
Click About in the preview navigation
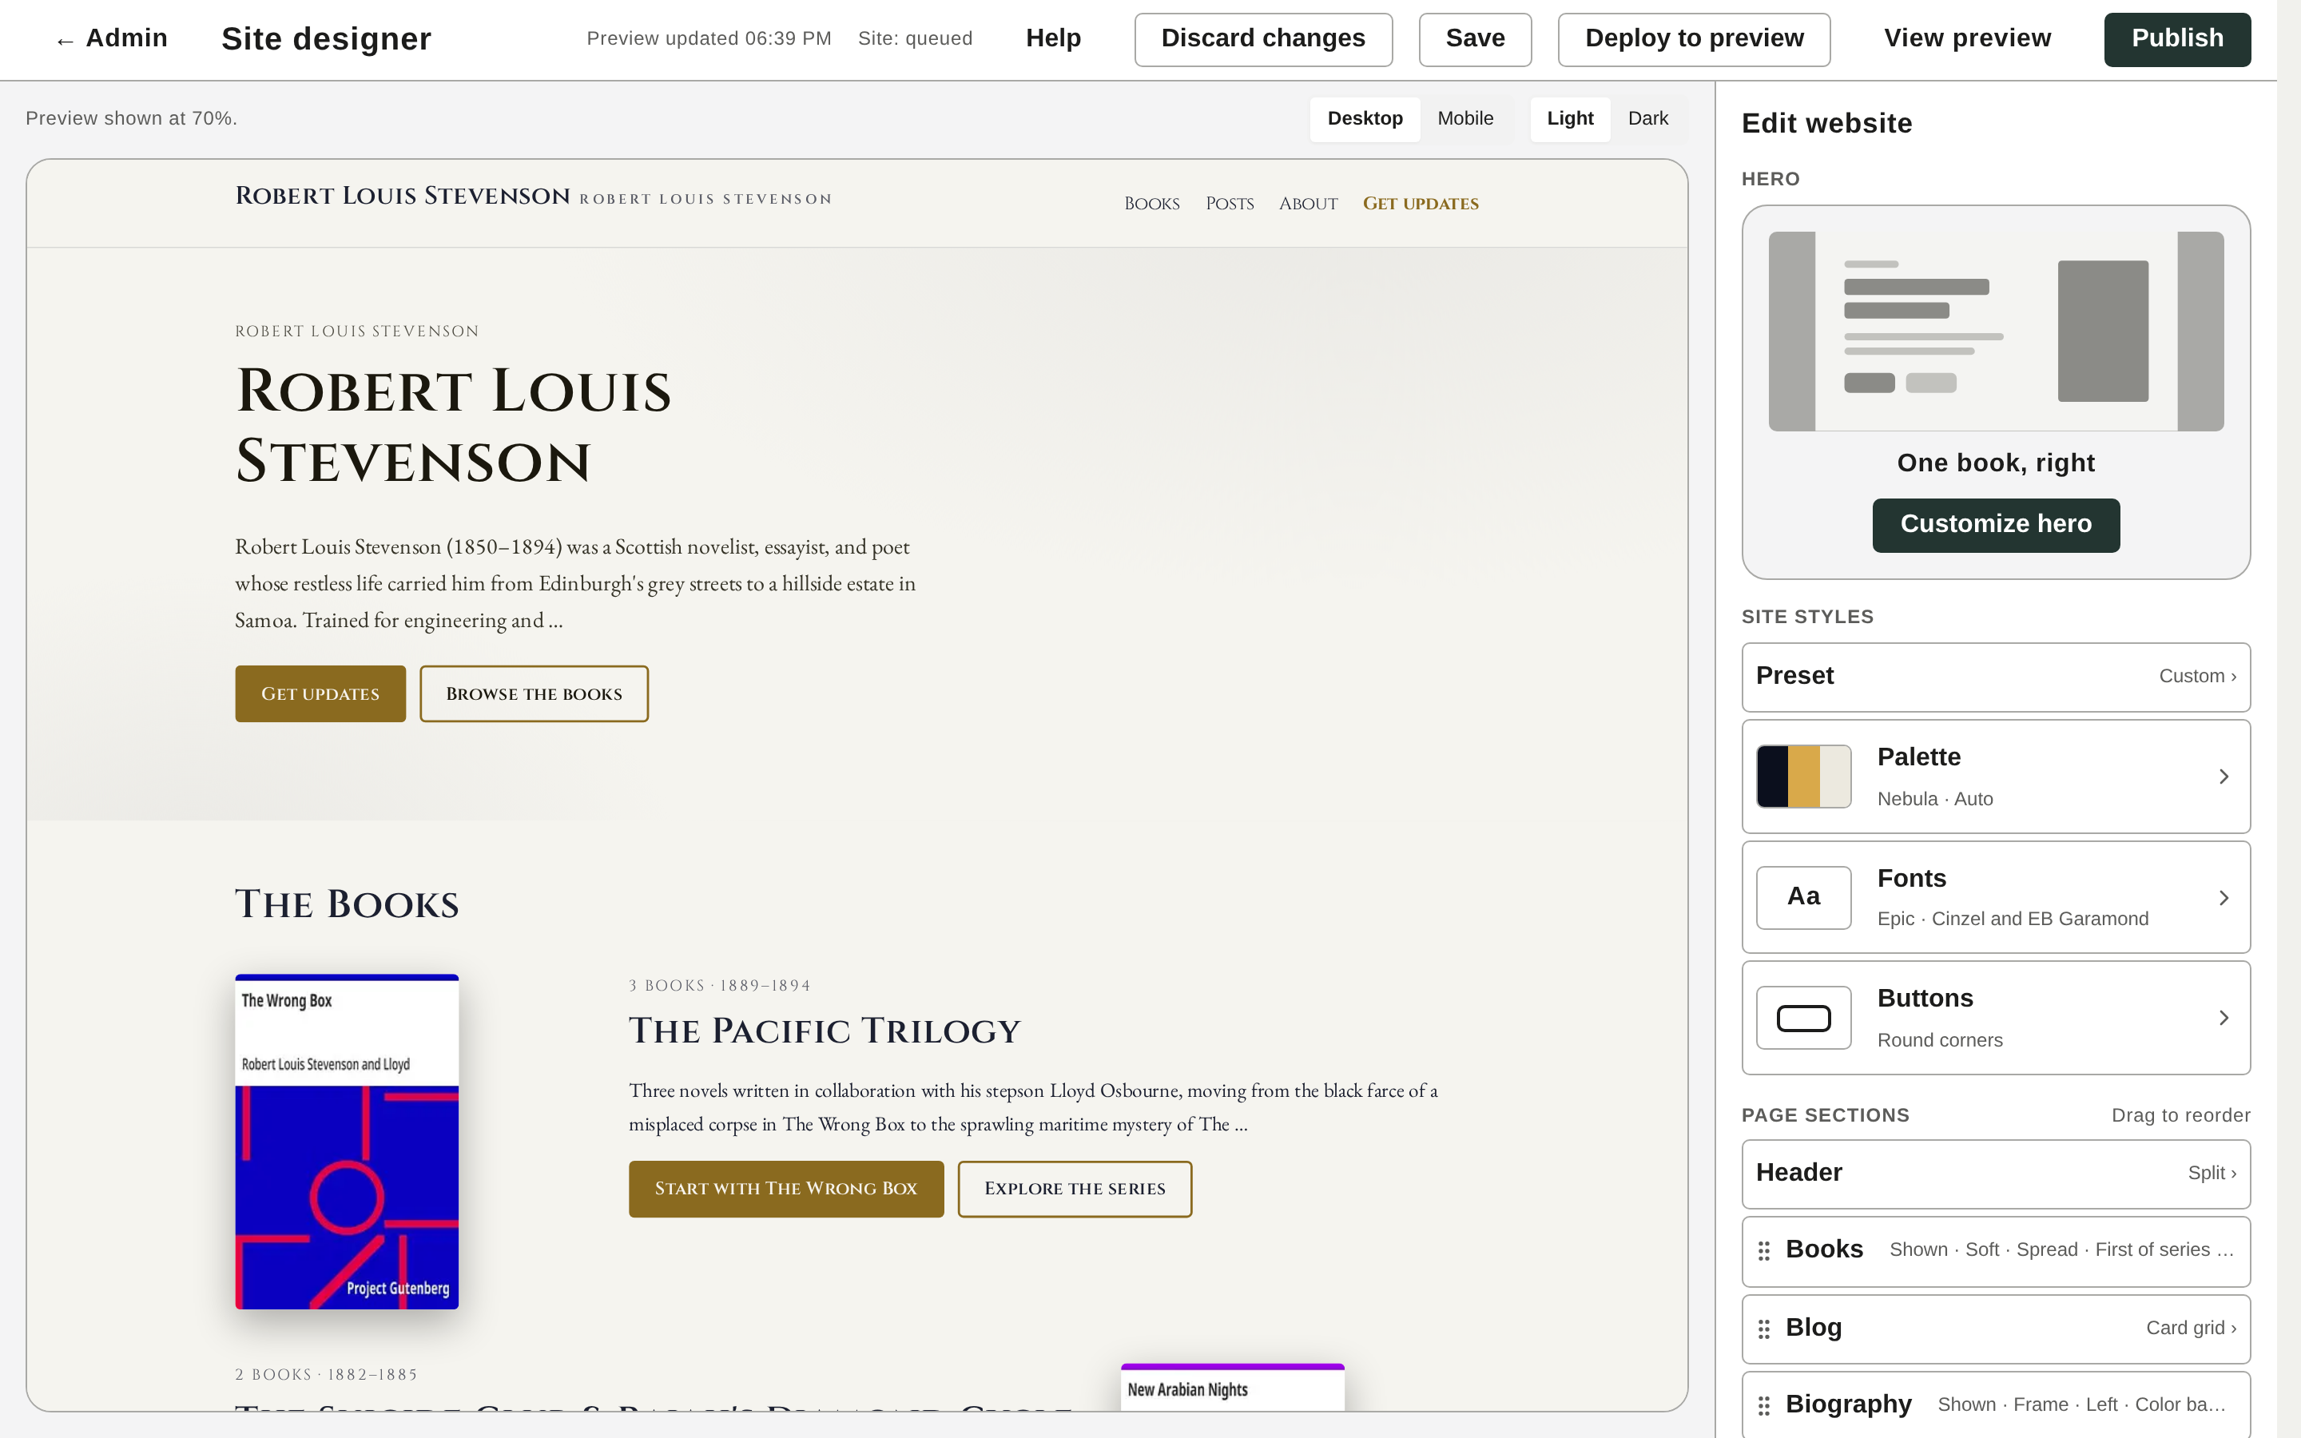tap(1309, 204)
